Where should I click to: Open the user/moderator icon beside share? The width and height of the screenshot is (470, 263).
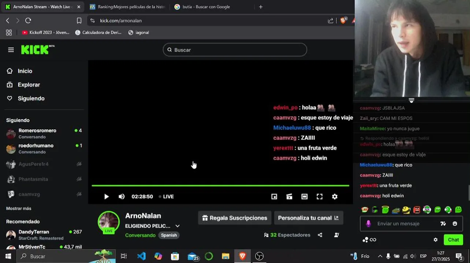click(336, 235)
